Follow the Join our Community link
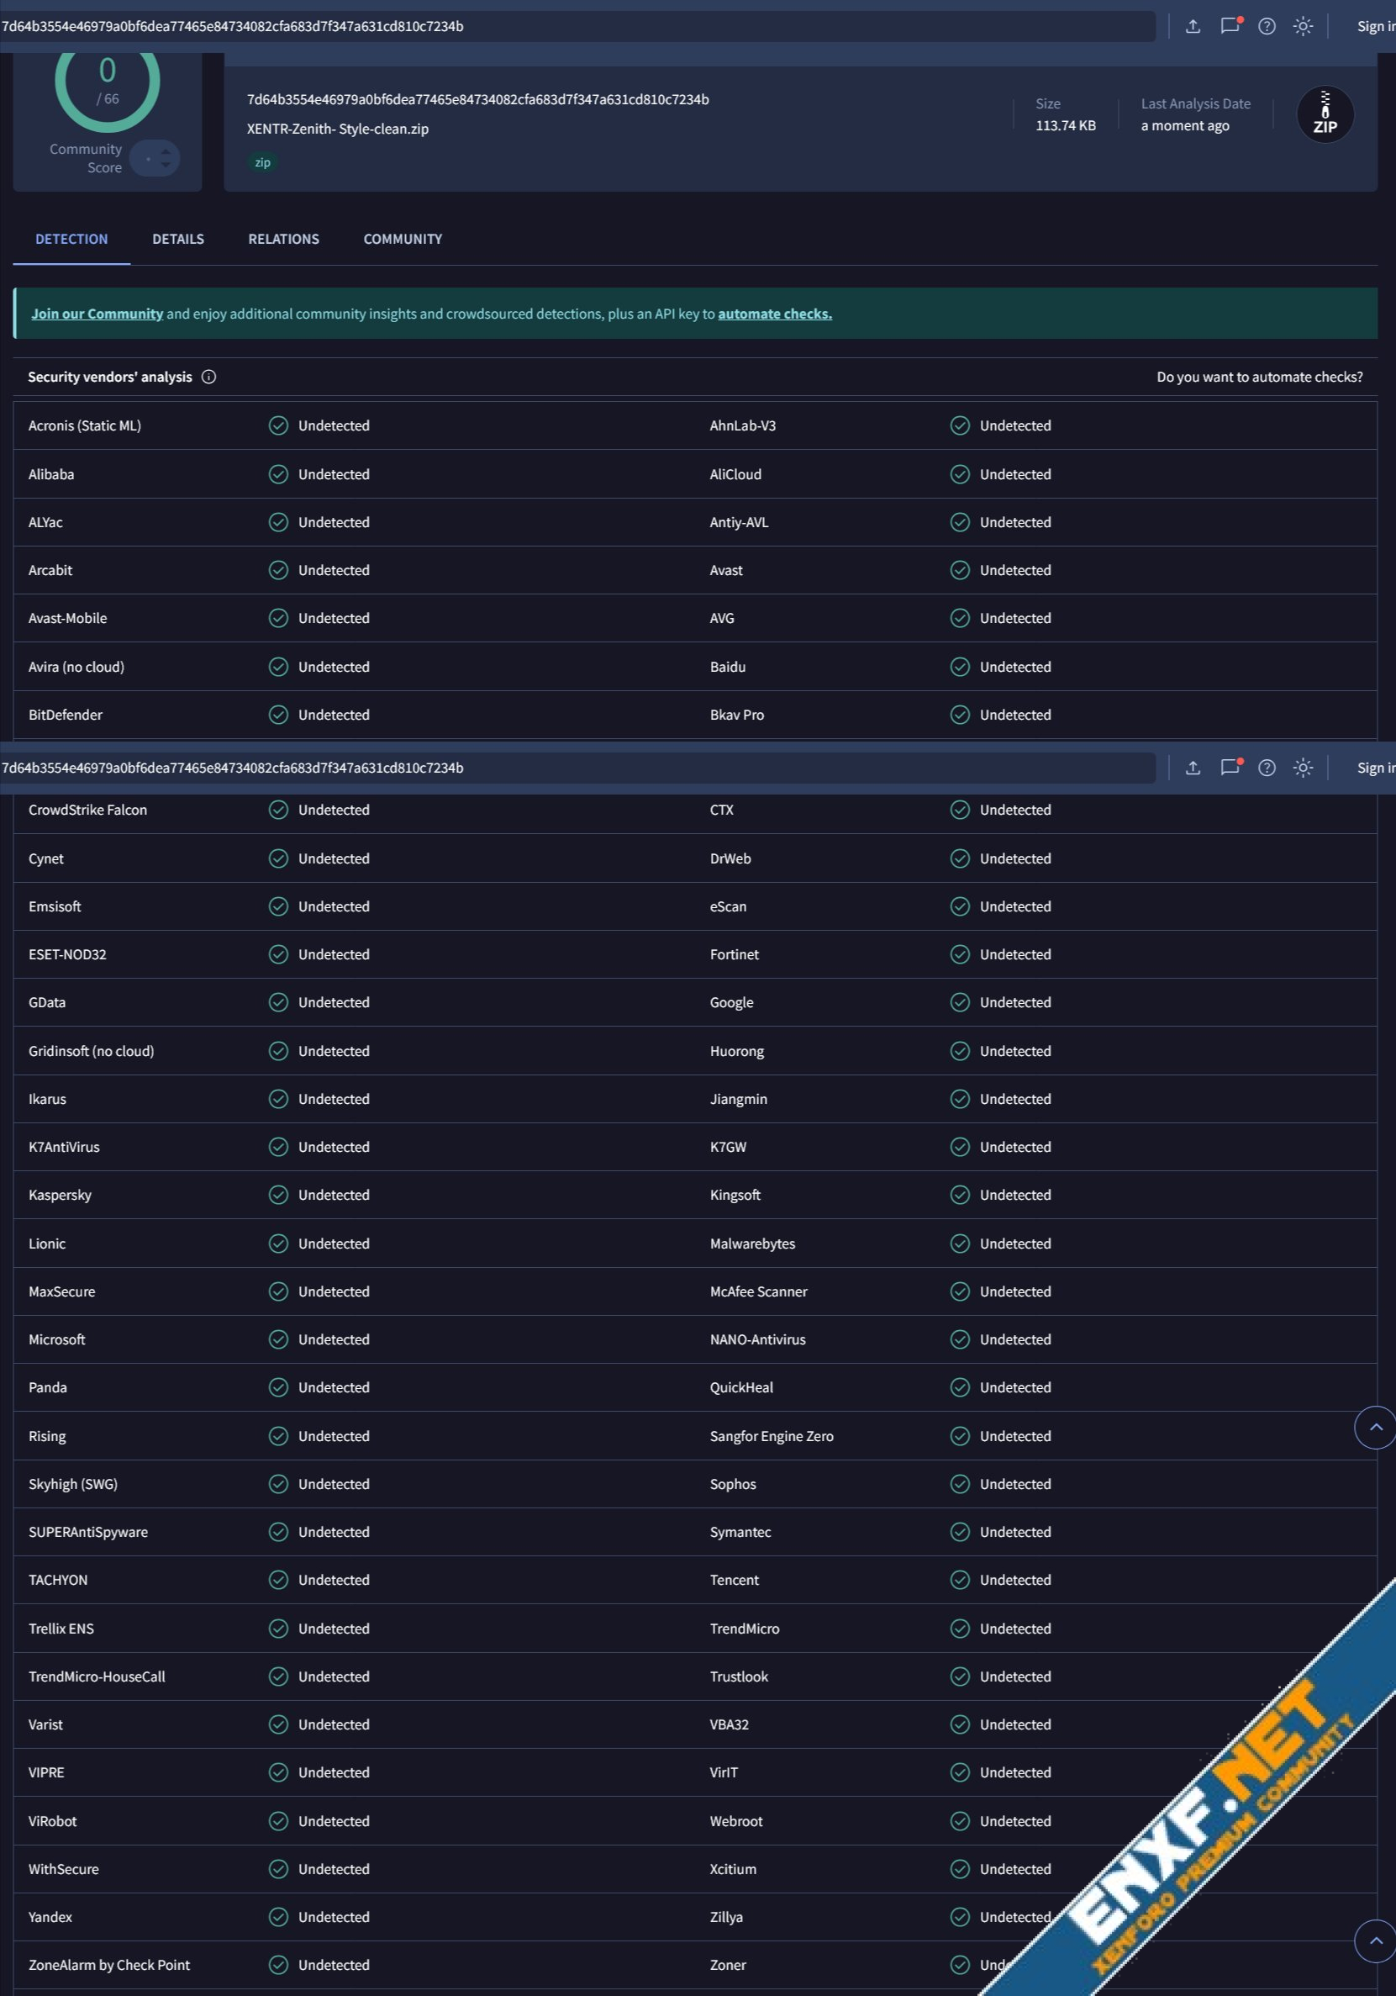1396x1996 pixels. click(97, 314)
